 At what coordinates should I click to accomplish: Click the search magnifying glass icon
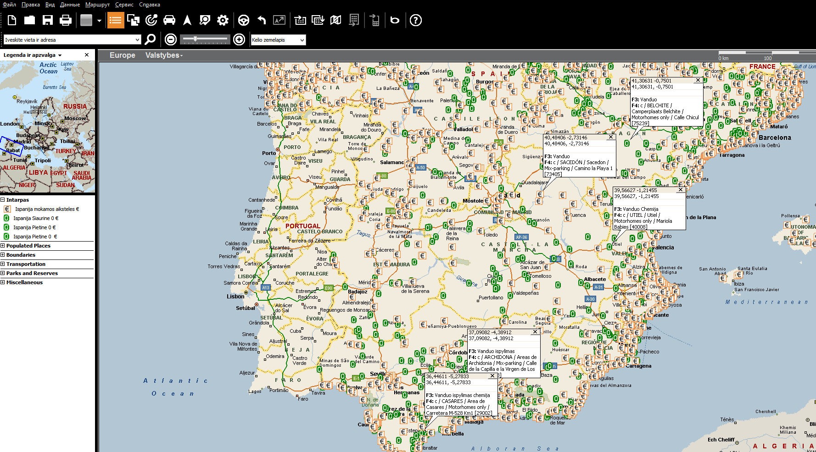click(x=150, y=39)
